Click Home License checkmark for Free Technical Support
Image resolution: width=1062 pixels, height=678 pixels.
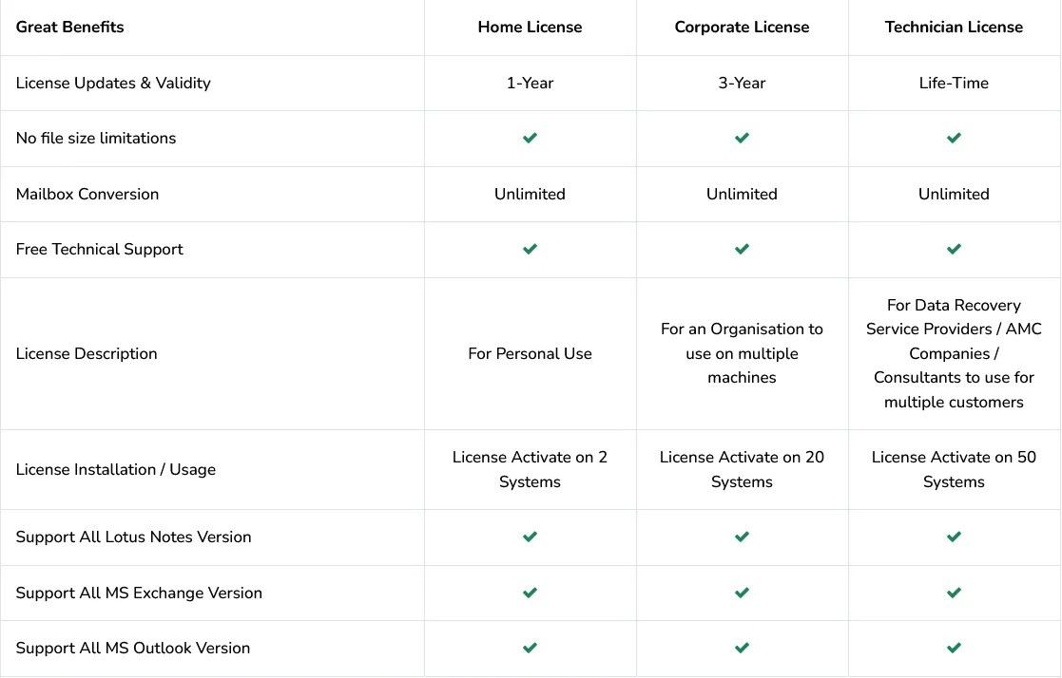[x=530, y=250]
